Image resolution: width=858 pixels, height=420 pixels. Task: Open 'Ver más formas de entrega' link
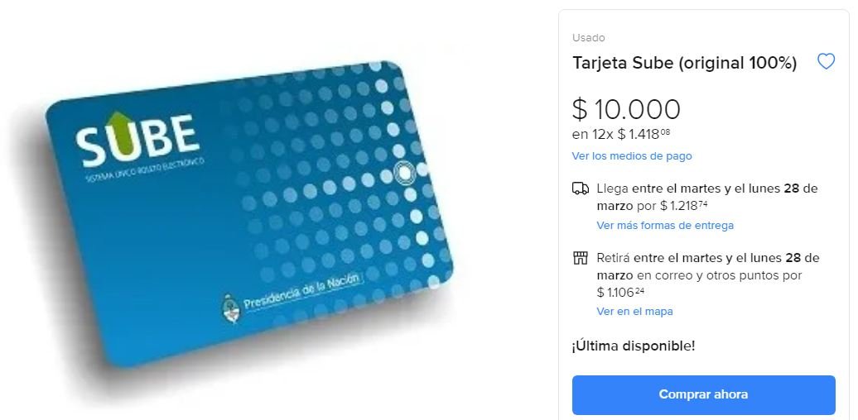[x=665, y=225]
